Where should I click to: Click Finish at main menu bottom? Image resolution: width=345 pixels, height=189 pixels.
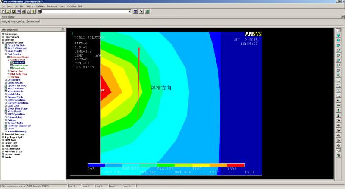coord(8,157)
